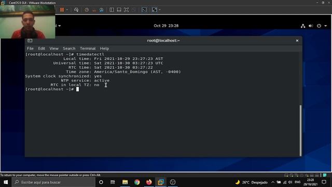Click the GNOME power icon
The image size is (332, 187).
(x=319, y=26)
